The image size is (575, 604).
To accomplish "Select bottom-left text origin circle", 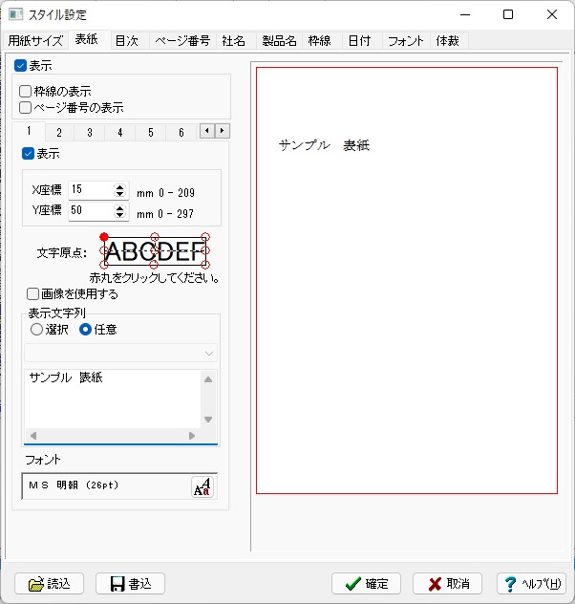I will 104,265.
